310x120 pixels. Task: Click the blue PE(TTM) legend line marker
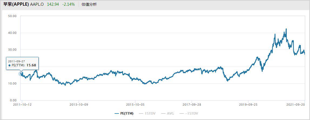point(117,113)
